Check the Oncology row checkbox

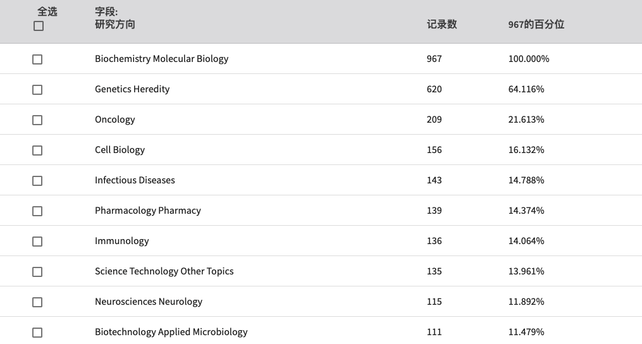pos(37,120)
